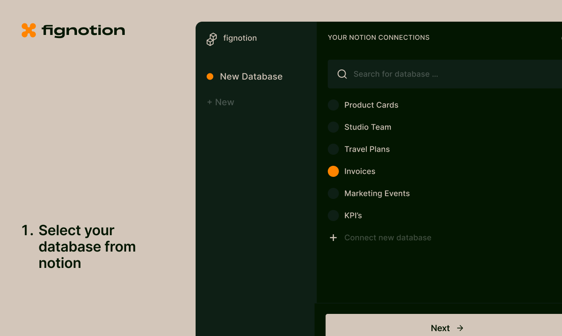The width and height of the screenshot is (562, 336).
Task: Click the orange dot beside New Database
Action: click(x=210, y=76)
